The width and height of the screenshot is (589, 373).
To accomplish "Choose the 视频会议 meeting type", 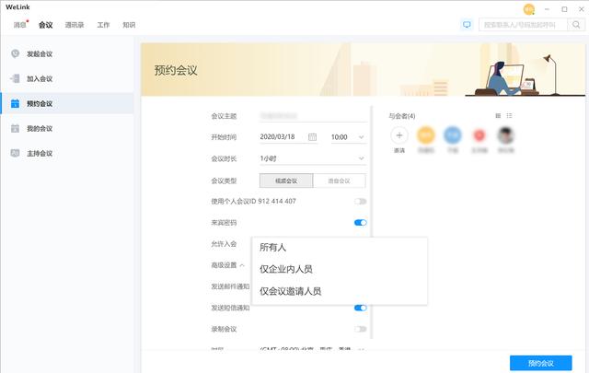I will pos(286,181).
